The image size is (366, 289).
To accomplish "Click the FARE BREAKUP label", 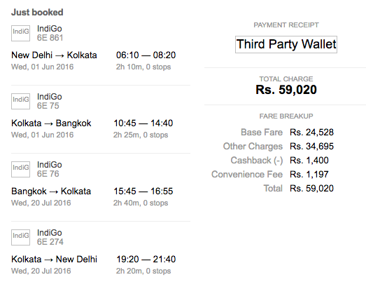I will coord(286,116).
